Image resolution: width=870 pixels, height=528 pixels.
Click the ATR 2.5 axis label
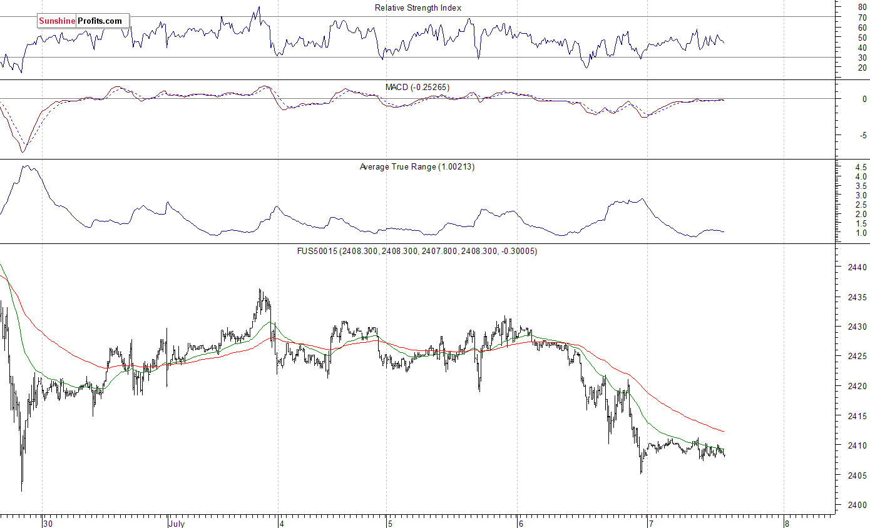[x=860, y=205]
